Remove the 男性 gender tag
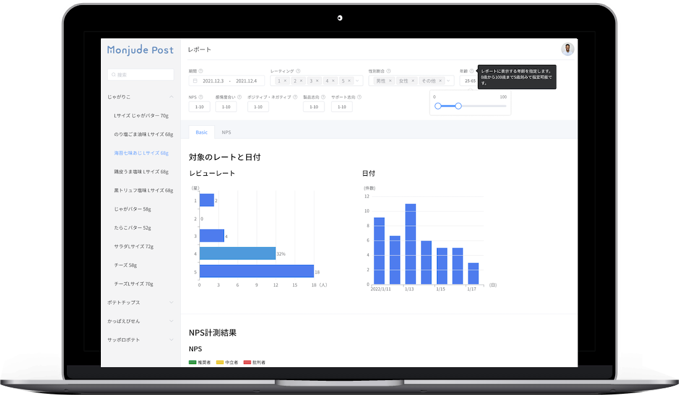Viewport: 679px width, 395px height. (391, 81)
